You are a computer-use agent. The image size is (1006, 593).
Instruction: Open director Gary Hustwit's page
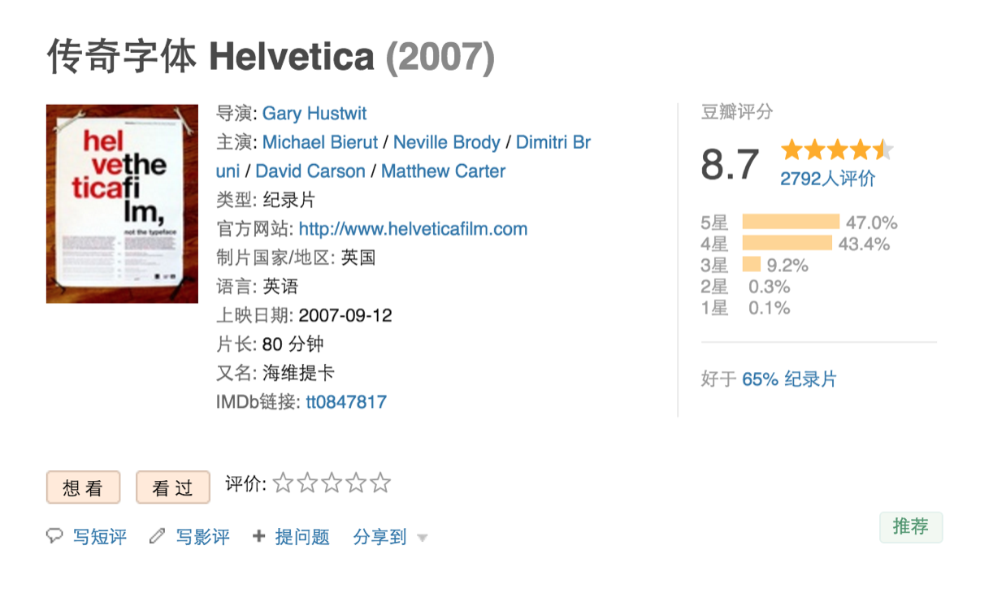314,113
